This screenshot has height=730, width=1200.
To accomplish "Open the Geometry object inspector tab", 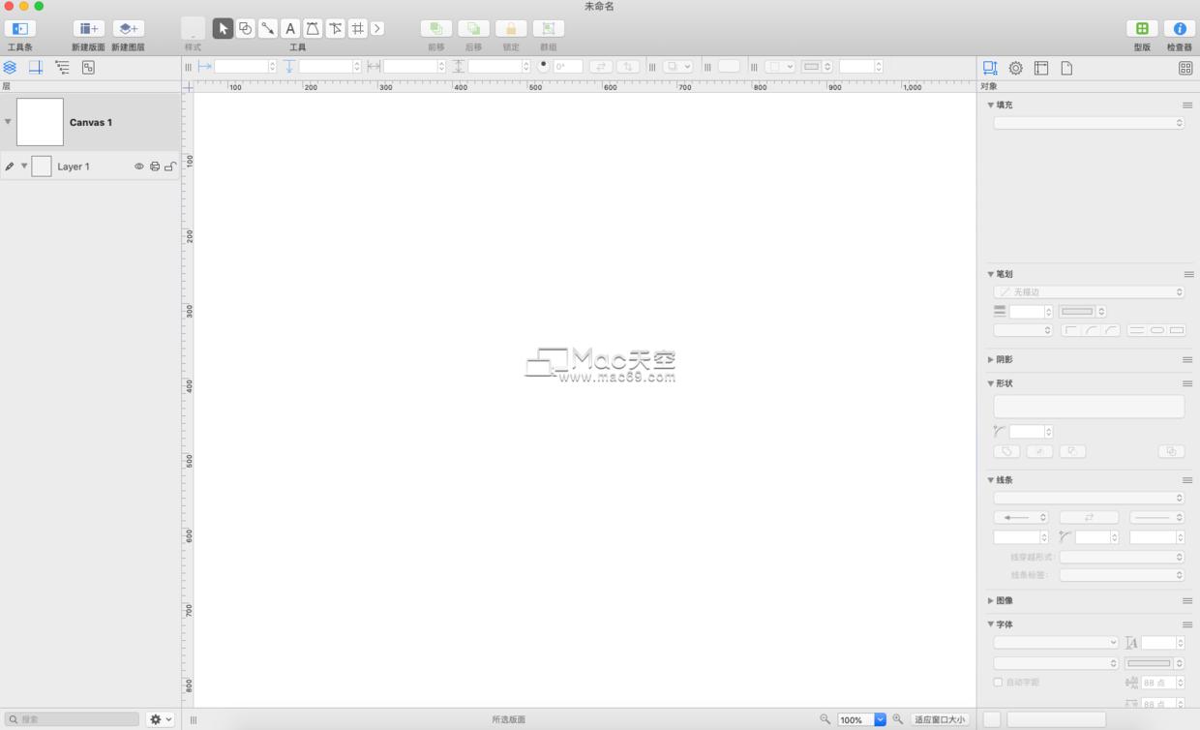I will pyautogui.click(x=989, y=68).
